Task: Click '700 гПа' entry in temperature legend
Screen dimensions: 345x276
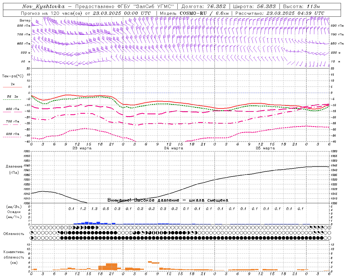Action: [x=13, y=122]
